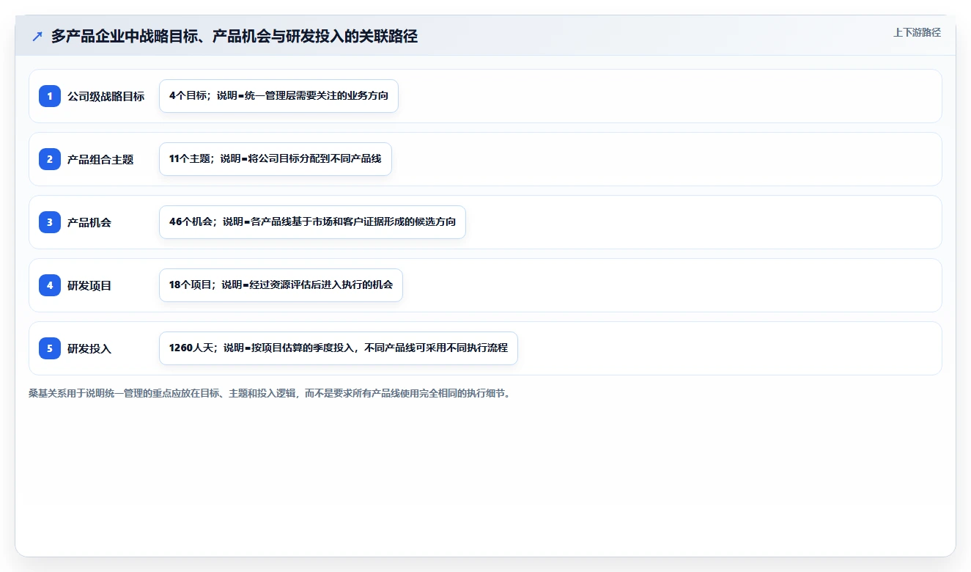Click the step 5 number badge
Viewport: 971px width, 572px height.
[50, 348]
